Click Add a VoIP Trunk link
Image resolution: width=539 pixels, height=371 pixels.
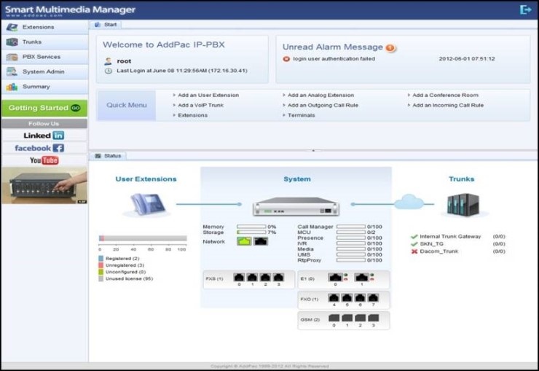(201, 105)
